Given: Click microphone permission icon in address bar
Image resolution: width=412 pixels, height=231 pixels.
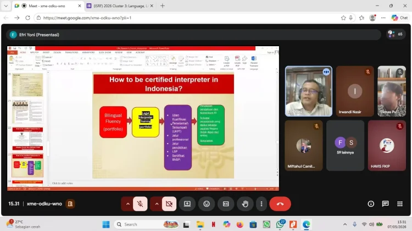Looking at the screenshot, I should (351, 18).
